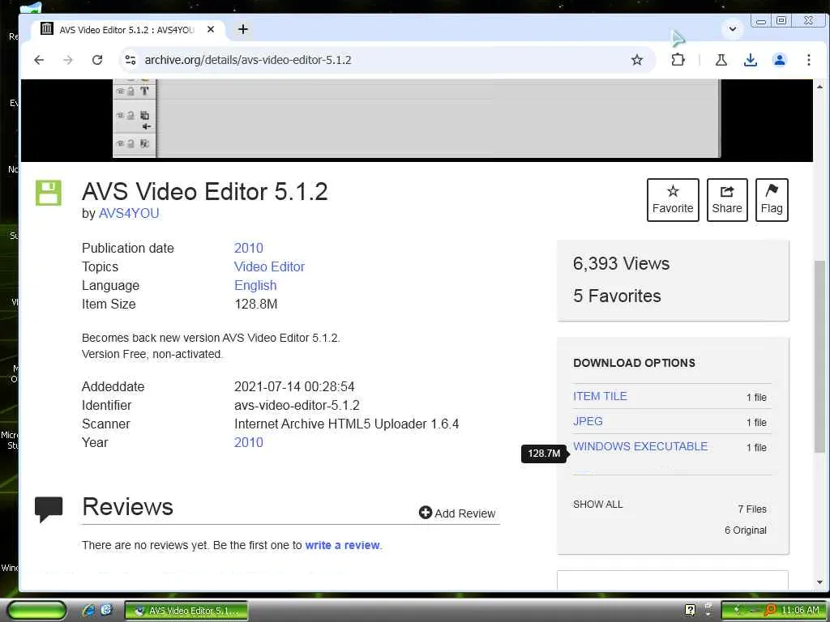
Task: Click Add Review
Action: (x=457, y=513)
